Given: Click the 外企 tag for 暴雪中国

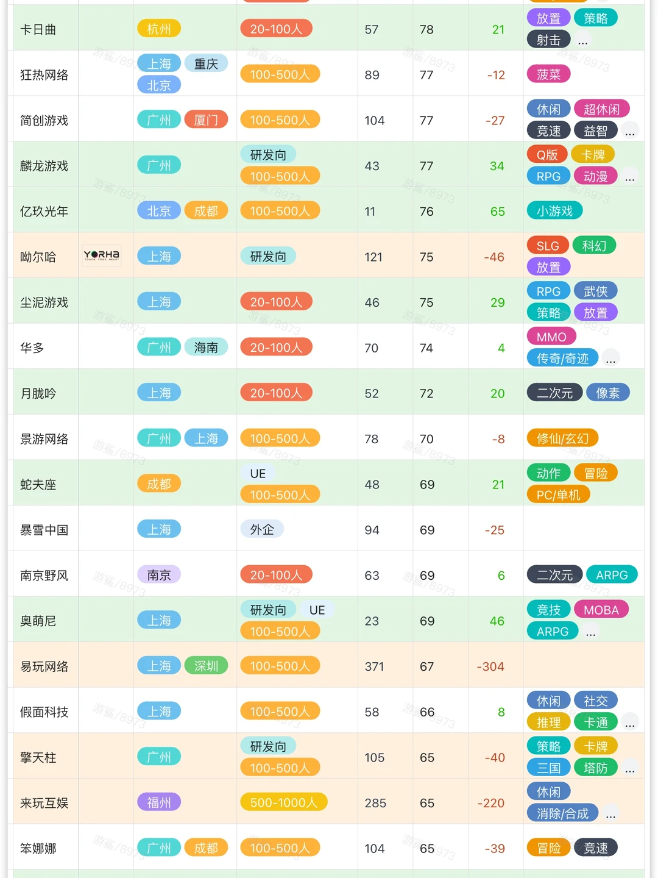Looking at the screenshot, I should pyautogui.click(x=262, y=529).
